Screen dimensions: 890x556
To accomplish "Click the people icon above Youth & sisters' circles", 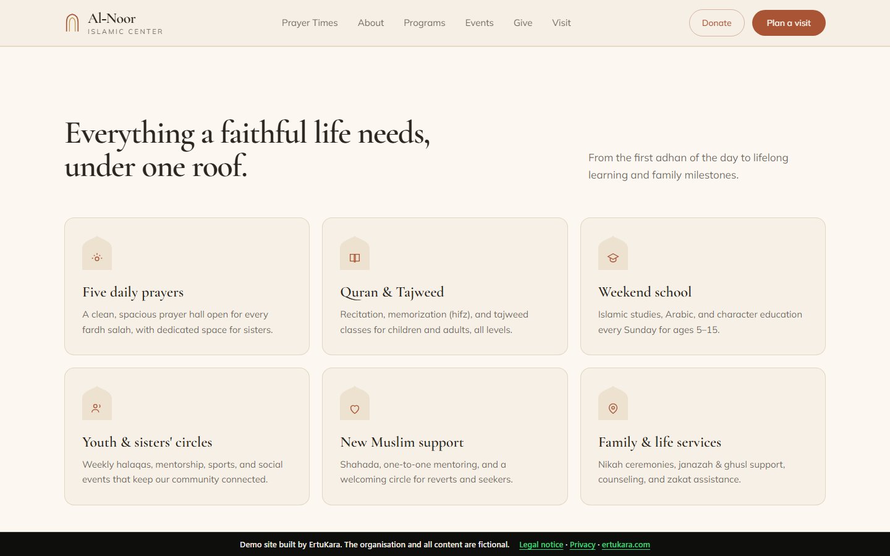I will 97,408.
